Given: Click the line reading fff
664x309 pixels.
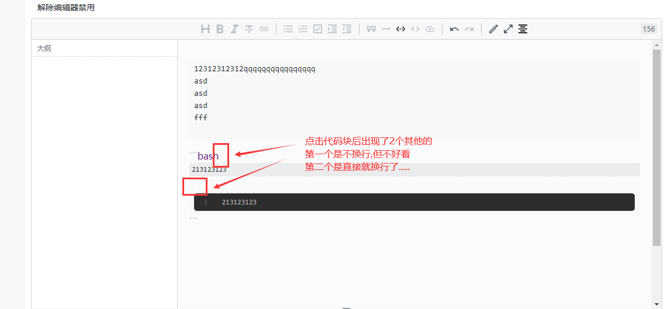Looking at the screenshot, I should coord(200,117).
